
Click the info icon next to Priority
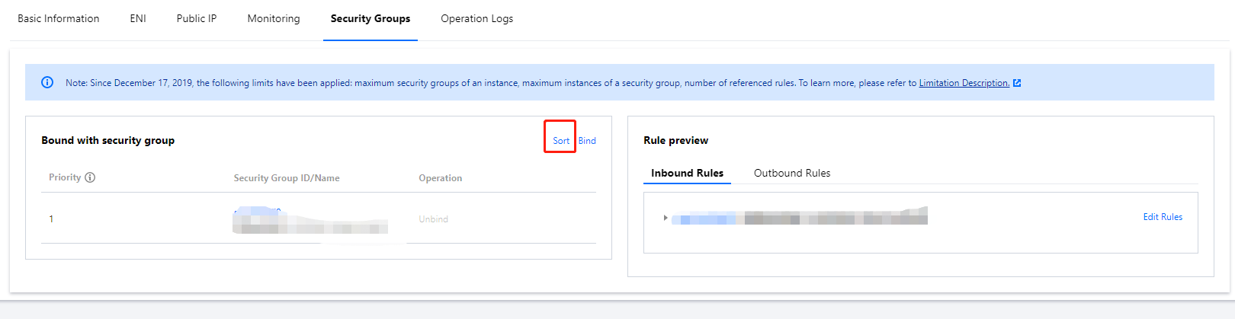point(90,177)
